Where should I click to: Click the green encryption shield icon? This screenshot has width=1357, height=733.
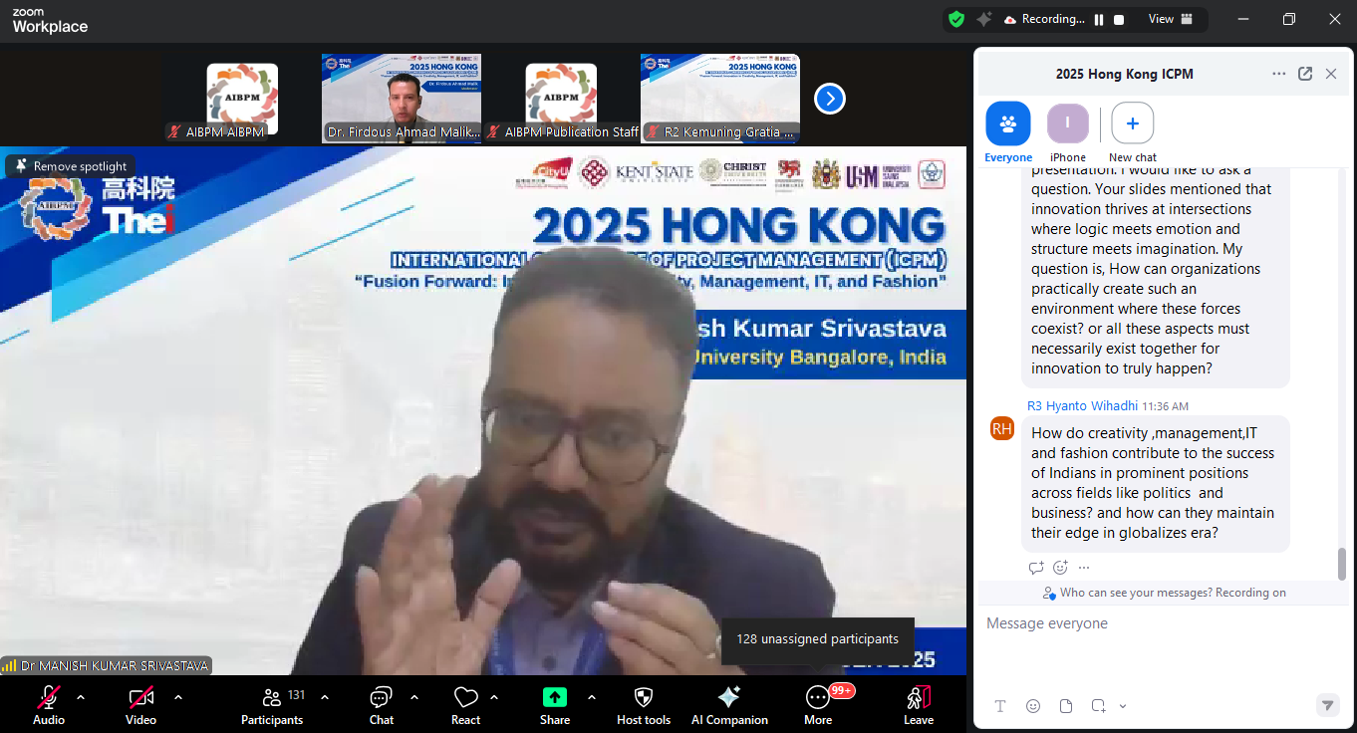click(x=956, y=19)
